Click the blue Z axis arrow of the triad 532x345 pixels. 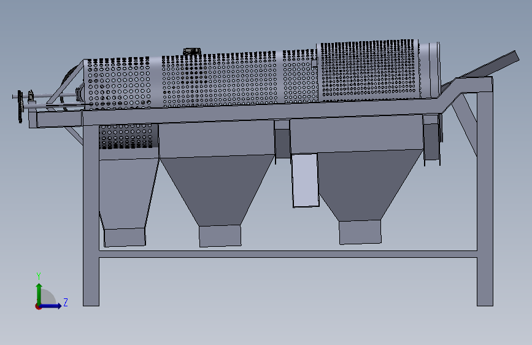tap(52, 306)
